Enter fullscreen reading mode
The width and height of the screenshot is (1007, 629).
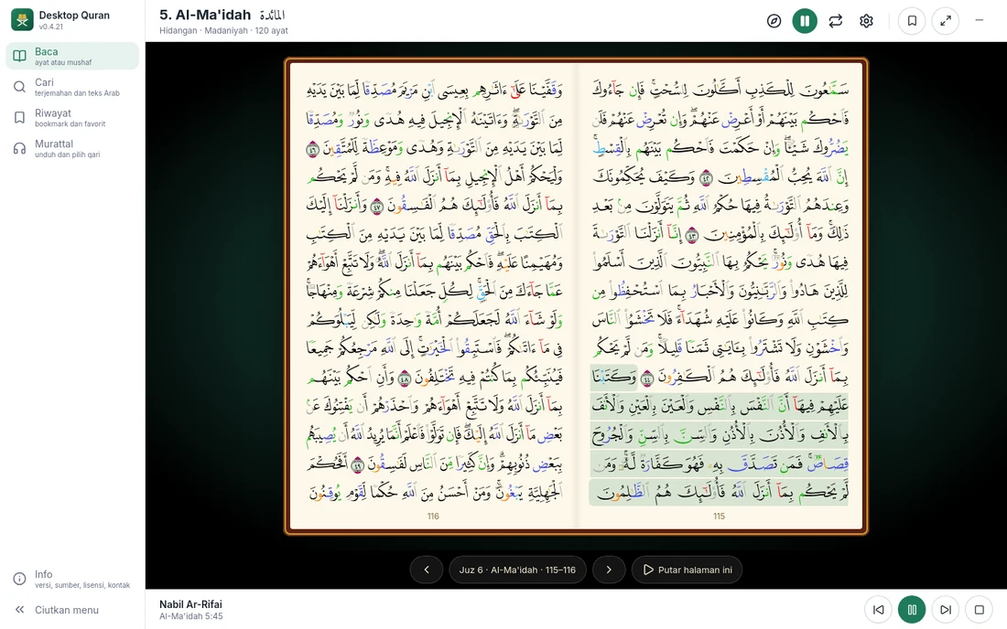pyautogui.click(x=946, y=21)
